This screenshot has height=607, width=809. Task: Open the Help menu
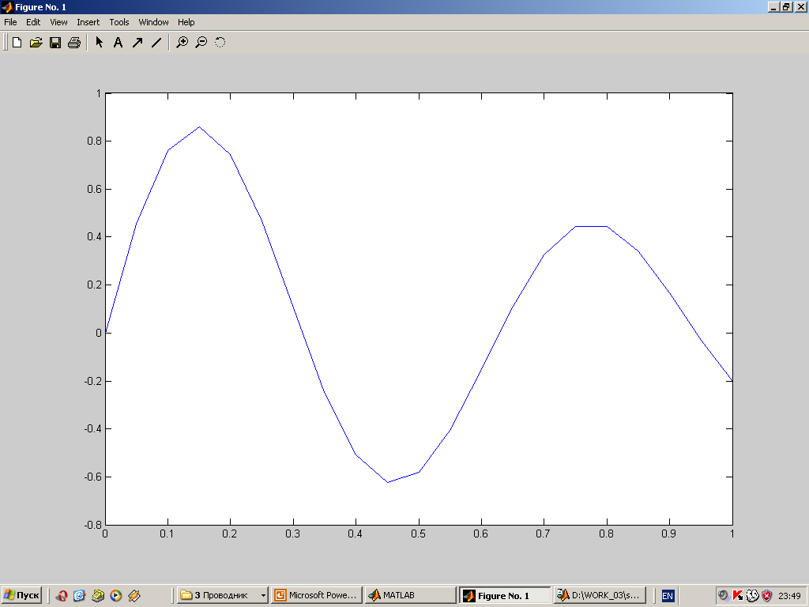coord(186,22)
